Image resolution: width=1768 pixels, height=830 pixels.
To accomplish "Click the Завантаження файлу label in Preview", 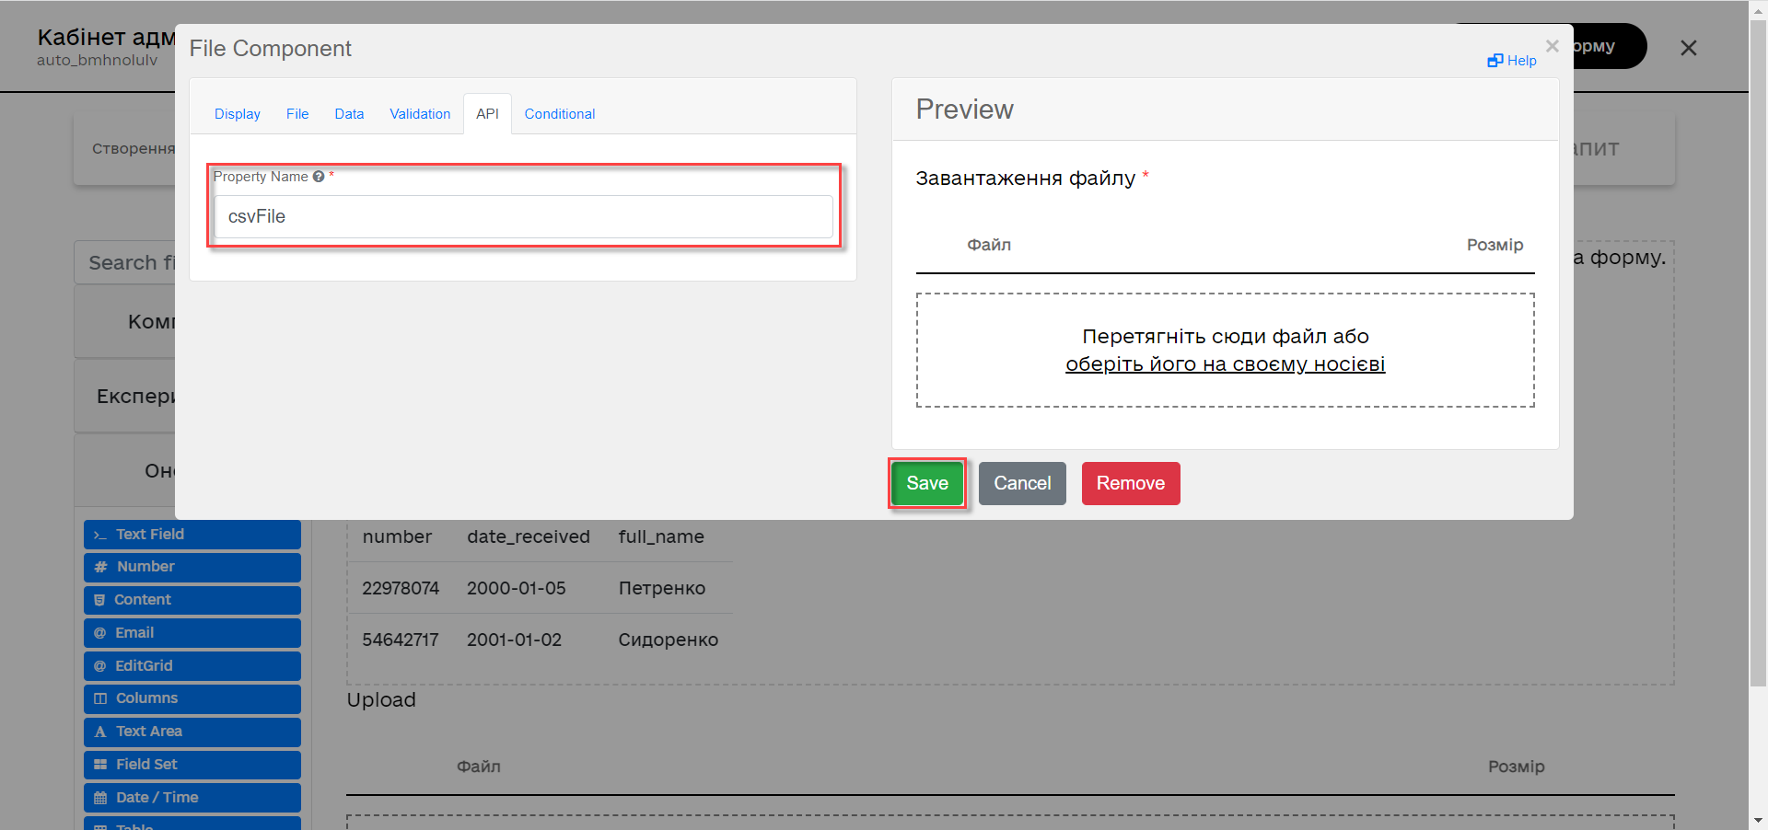I will tap(1025, 179).
